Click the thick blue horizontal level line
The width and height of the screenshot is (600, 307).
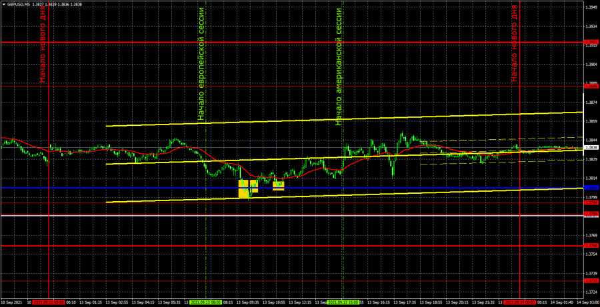point(133,188)
